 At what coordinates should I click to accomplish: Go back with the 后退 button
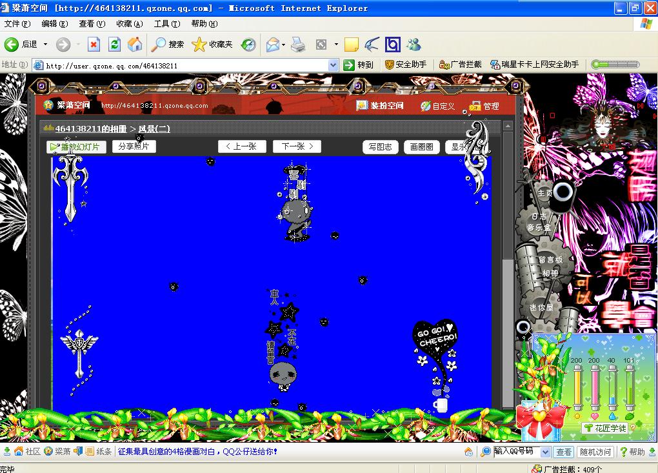pyautogui.click(x=21, y=44)
